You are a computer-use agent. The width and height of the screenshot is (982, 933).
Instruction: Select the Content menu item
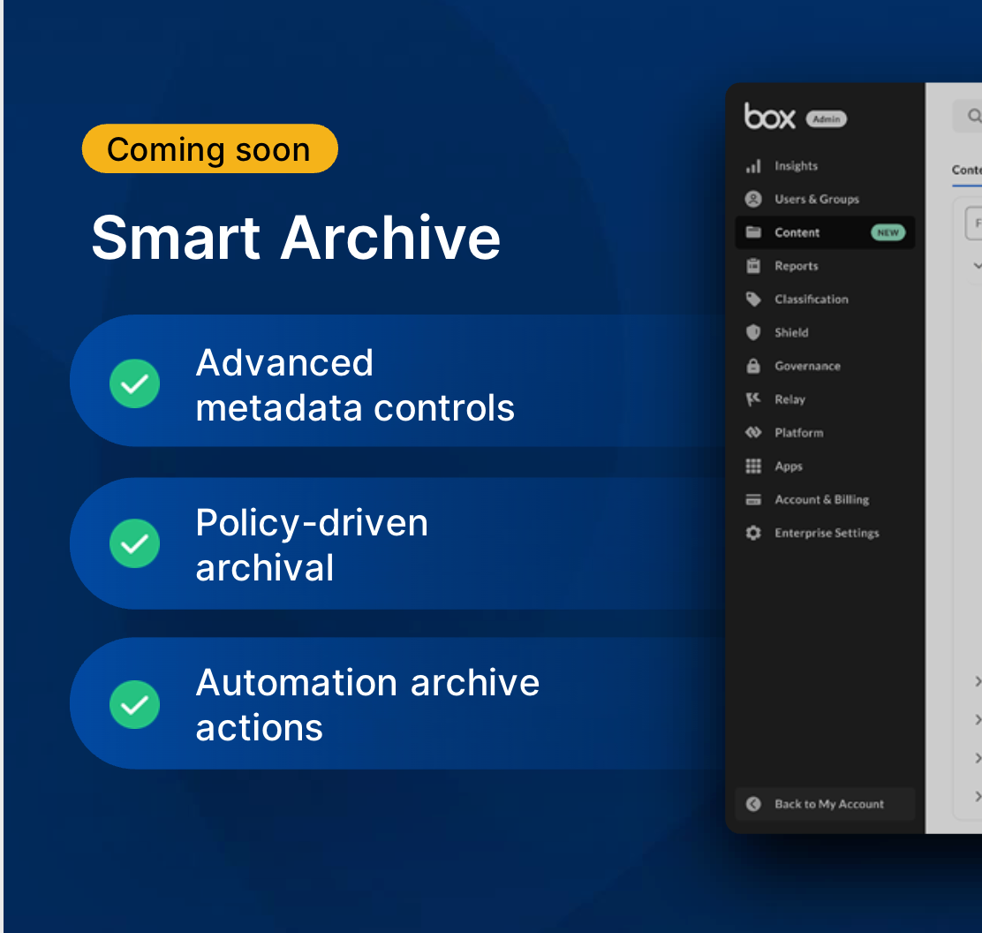pos(825,232)
